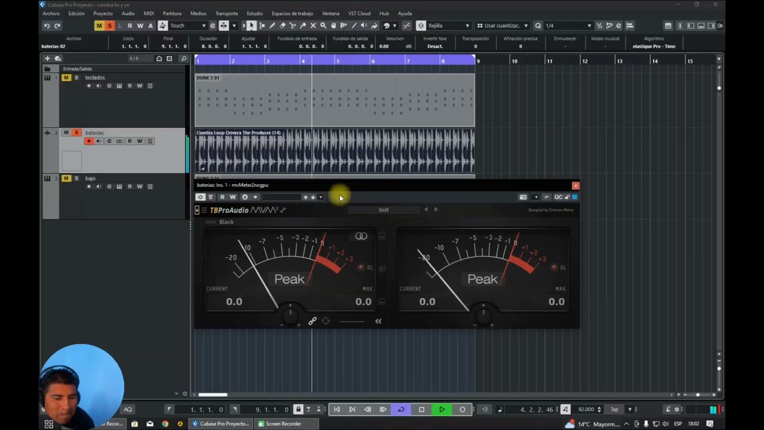The image size is (764, 430).
Task: Activate the Mute X tool
Action: [x=313, y=26]
